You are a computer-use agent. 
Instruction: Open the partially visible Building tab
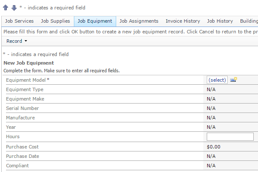(x=249, y=21)
